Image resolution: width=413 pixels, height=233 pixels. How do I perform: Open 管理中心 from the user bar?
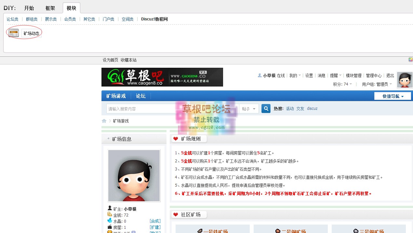pyautogui.click(x=373, y=76)
